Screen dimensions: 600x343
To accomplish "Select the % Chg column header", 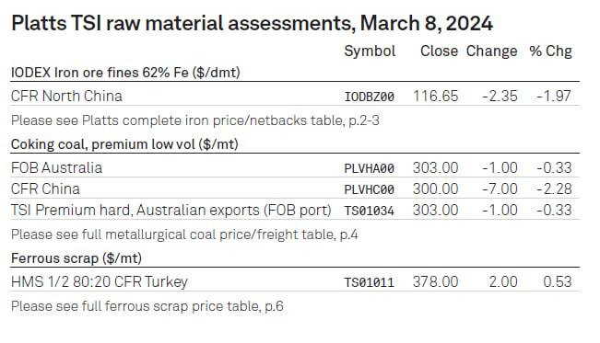I will (x=550, y=51).
